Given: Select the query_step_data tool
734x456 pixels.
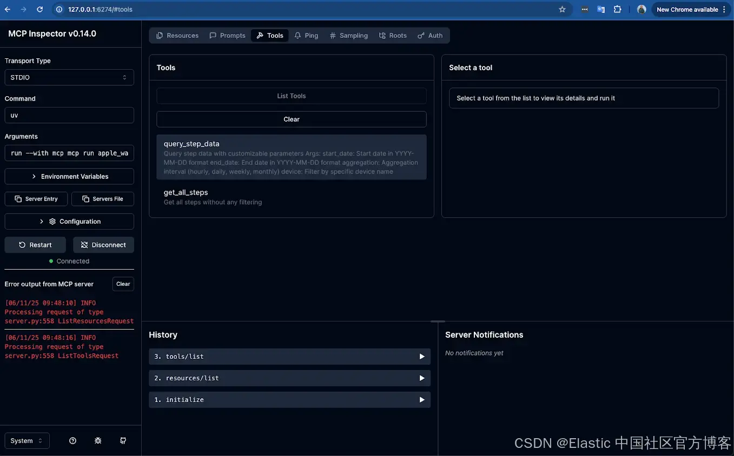Looking at the screenshot, I should tap(292, 157).
